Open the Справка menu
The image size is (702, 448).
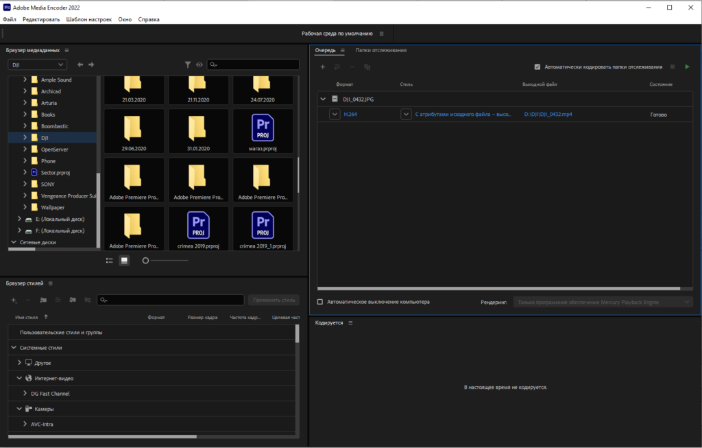pos(149,19)
